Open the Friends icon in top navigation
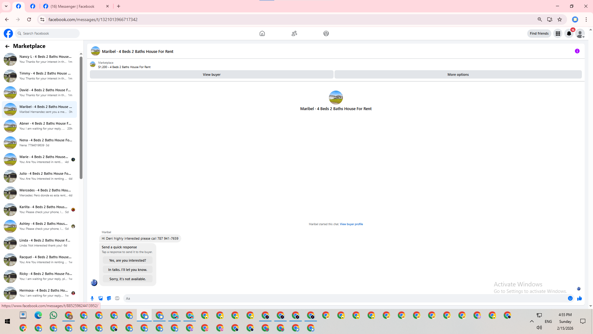 (x=294, y=33)
